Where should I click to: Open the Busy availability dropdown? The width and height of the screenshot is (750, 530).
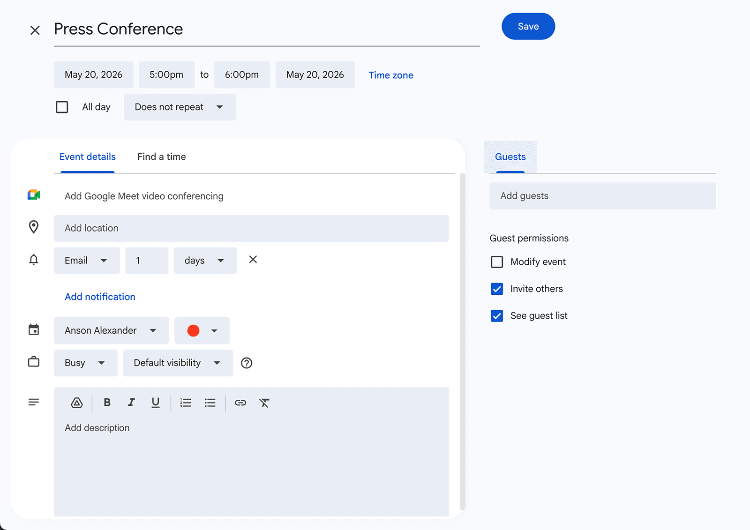[85, 363]
